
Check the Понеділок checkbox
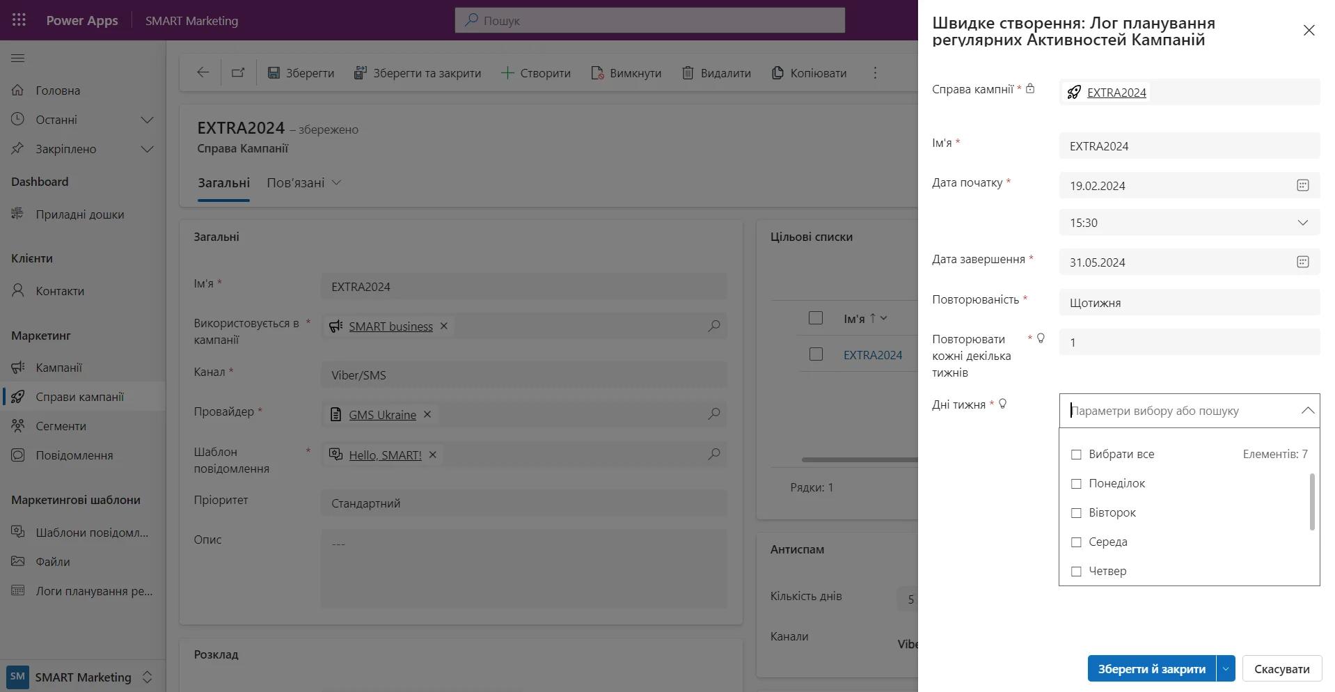(1076, 483)
